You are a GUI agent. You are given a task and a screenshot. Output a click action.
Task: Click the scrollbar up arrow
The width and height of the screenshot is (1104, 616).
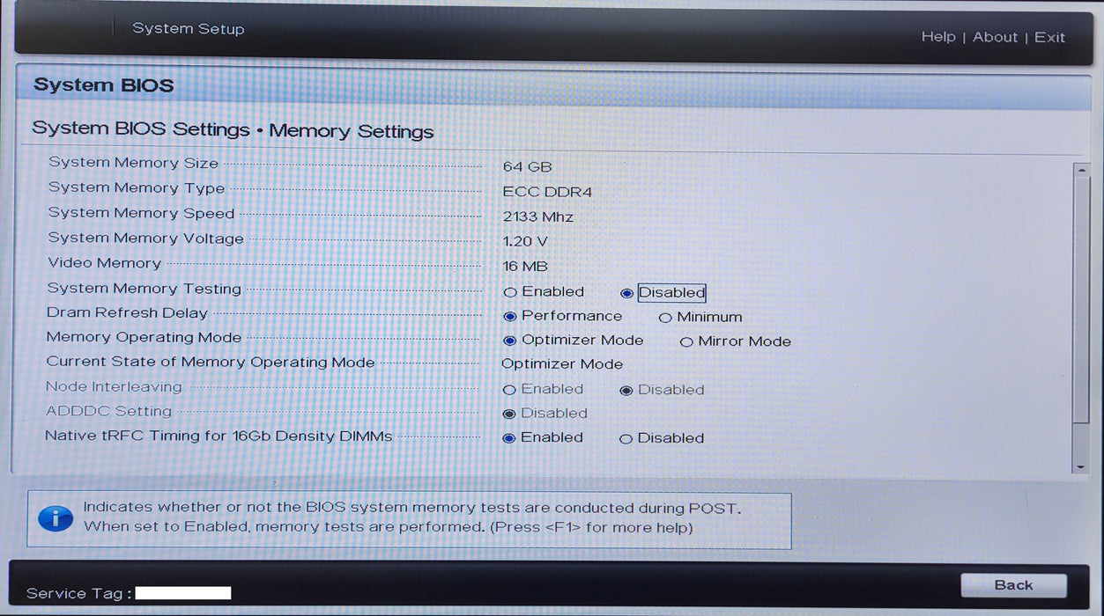click(1081, 170)
